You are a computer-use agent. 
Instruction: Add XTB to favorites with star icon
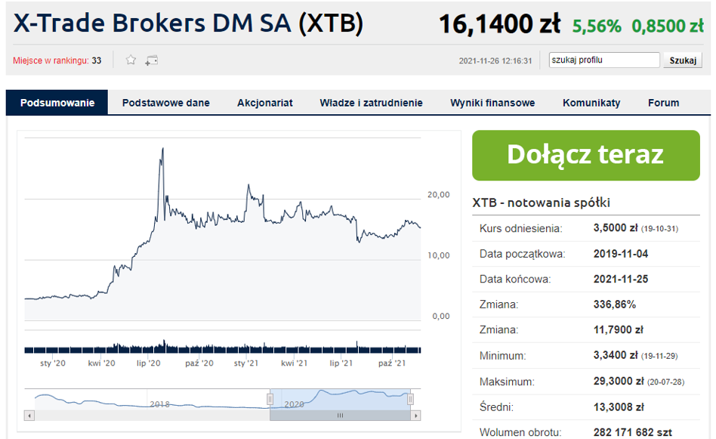131,60
